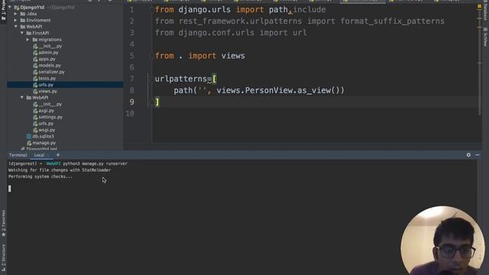Click the Terminal panel label
Image resolution: width=489 pixels, height=275 pixels.
coord(18,155)
